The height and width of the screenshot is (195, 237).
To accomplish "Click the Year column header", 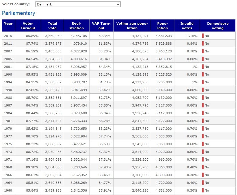I will pos(8,25).
